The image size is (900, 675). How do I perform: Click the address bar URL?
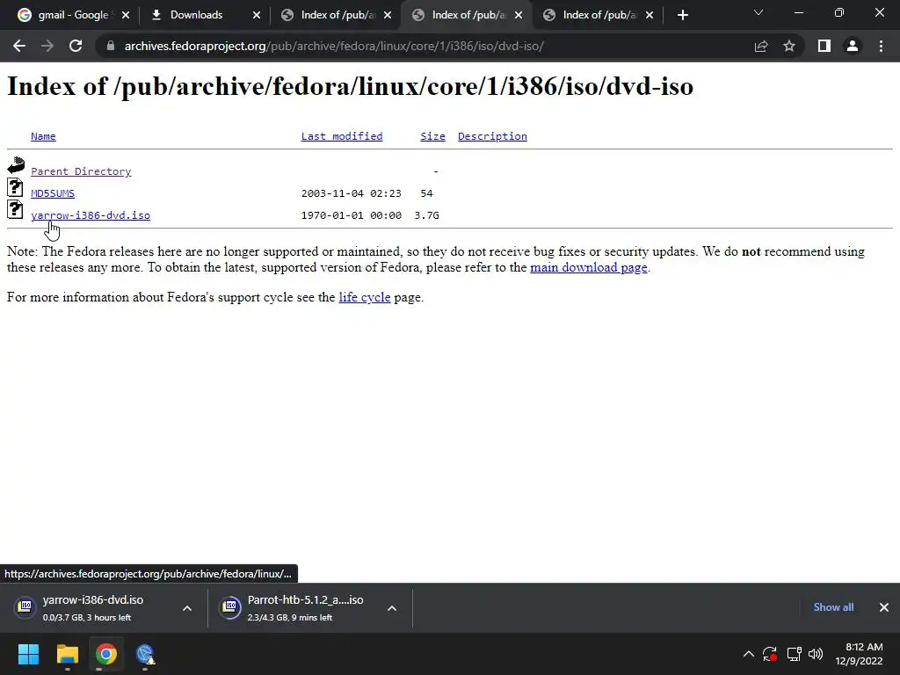tap(334, 46)
